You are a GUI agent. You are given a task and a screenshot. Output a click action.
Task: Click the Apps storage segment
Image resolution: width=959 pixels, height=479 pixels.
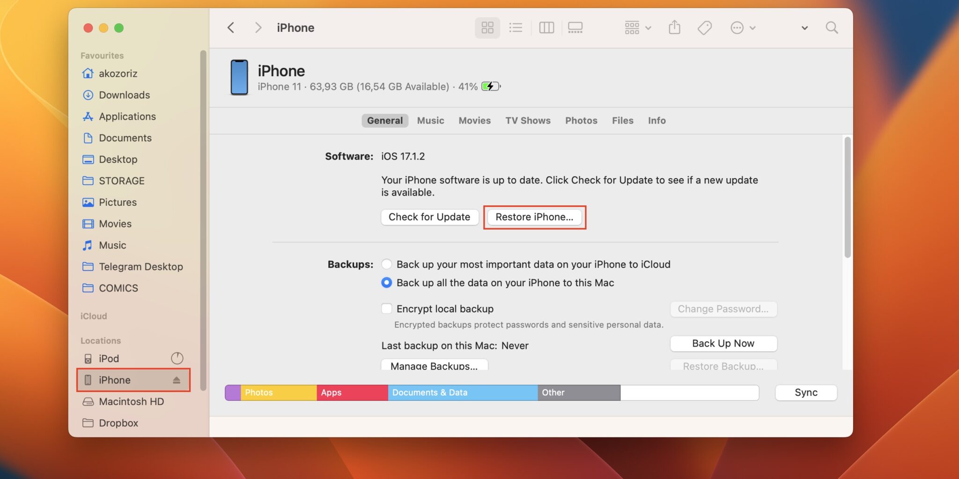pos(353,393)
